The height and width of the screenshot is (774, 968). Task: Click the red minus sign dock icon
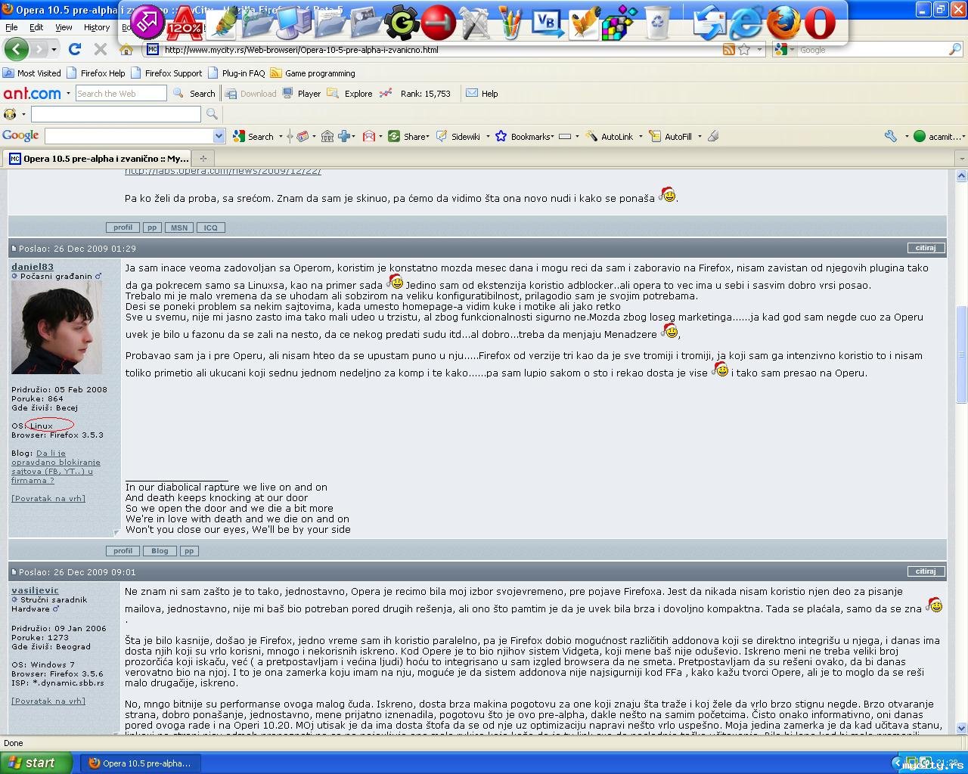[438, 22]
